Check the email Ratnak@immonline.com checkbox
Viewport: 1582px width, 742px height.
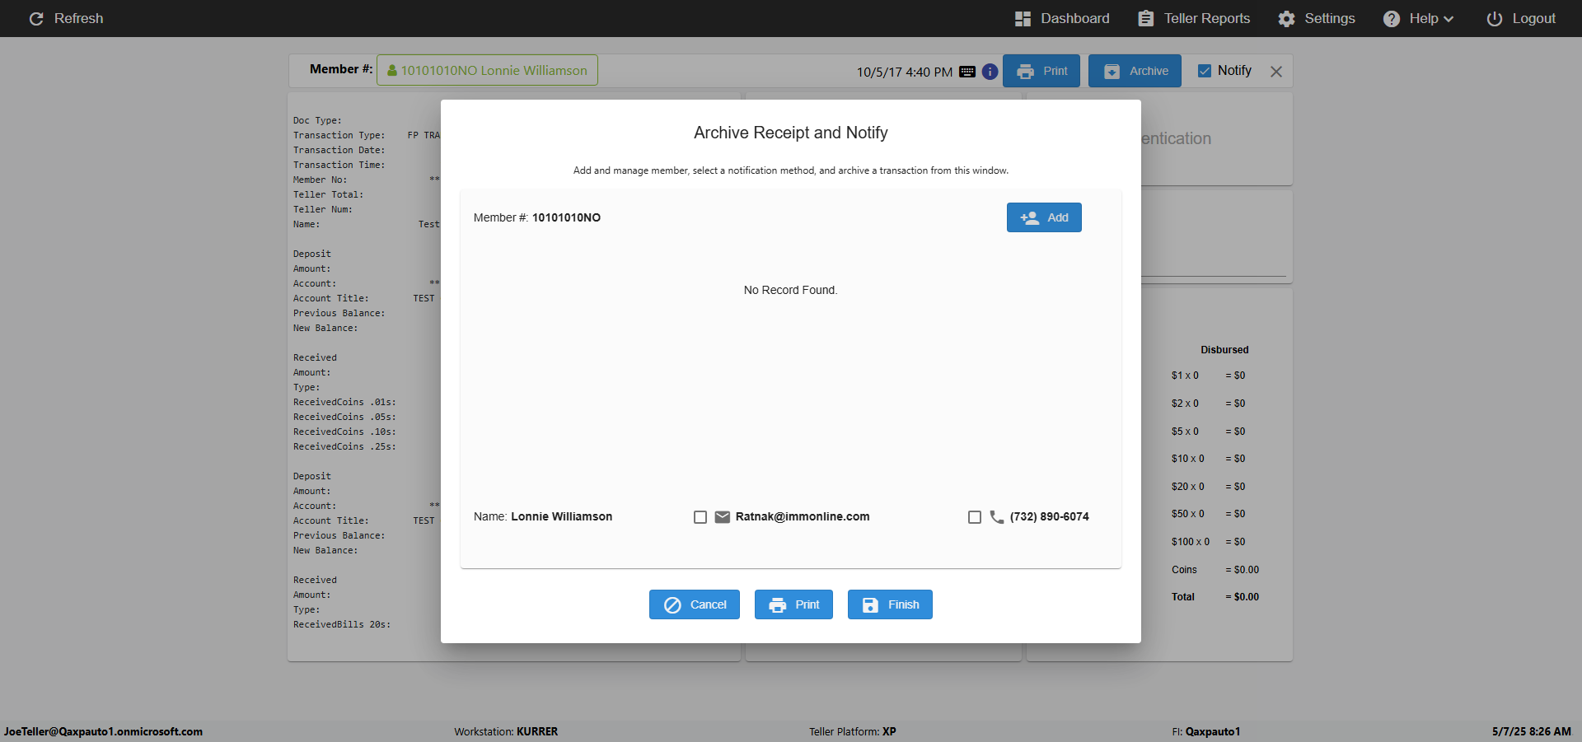[x=700, y=517]
